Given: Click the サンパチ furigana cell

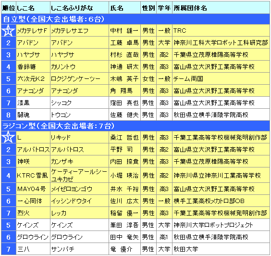Looking at the screenshot, I should pos(79,249).
